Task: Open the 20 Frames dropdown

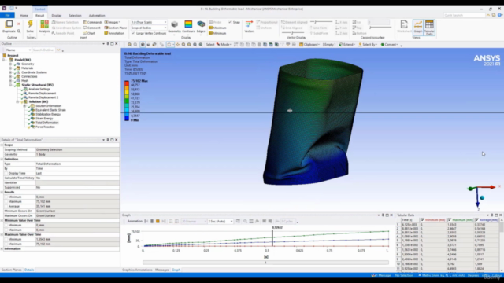Action: [194, 222]
